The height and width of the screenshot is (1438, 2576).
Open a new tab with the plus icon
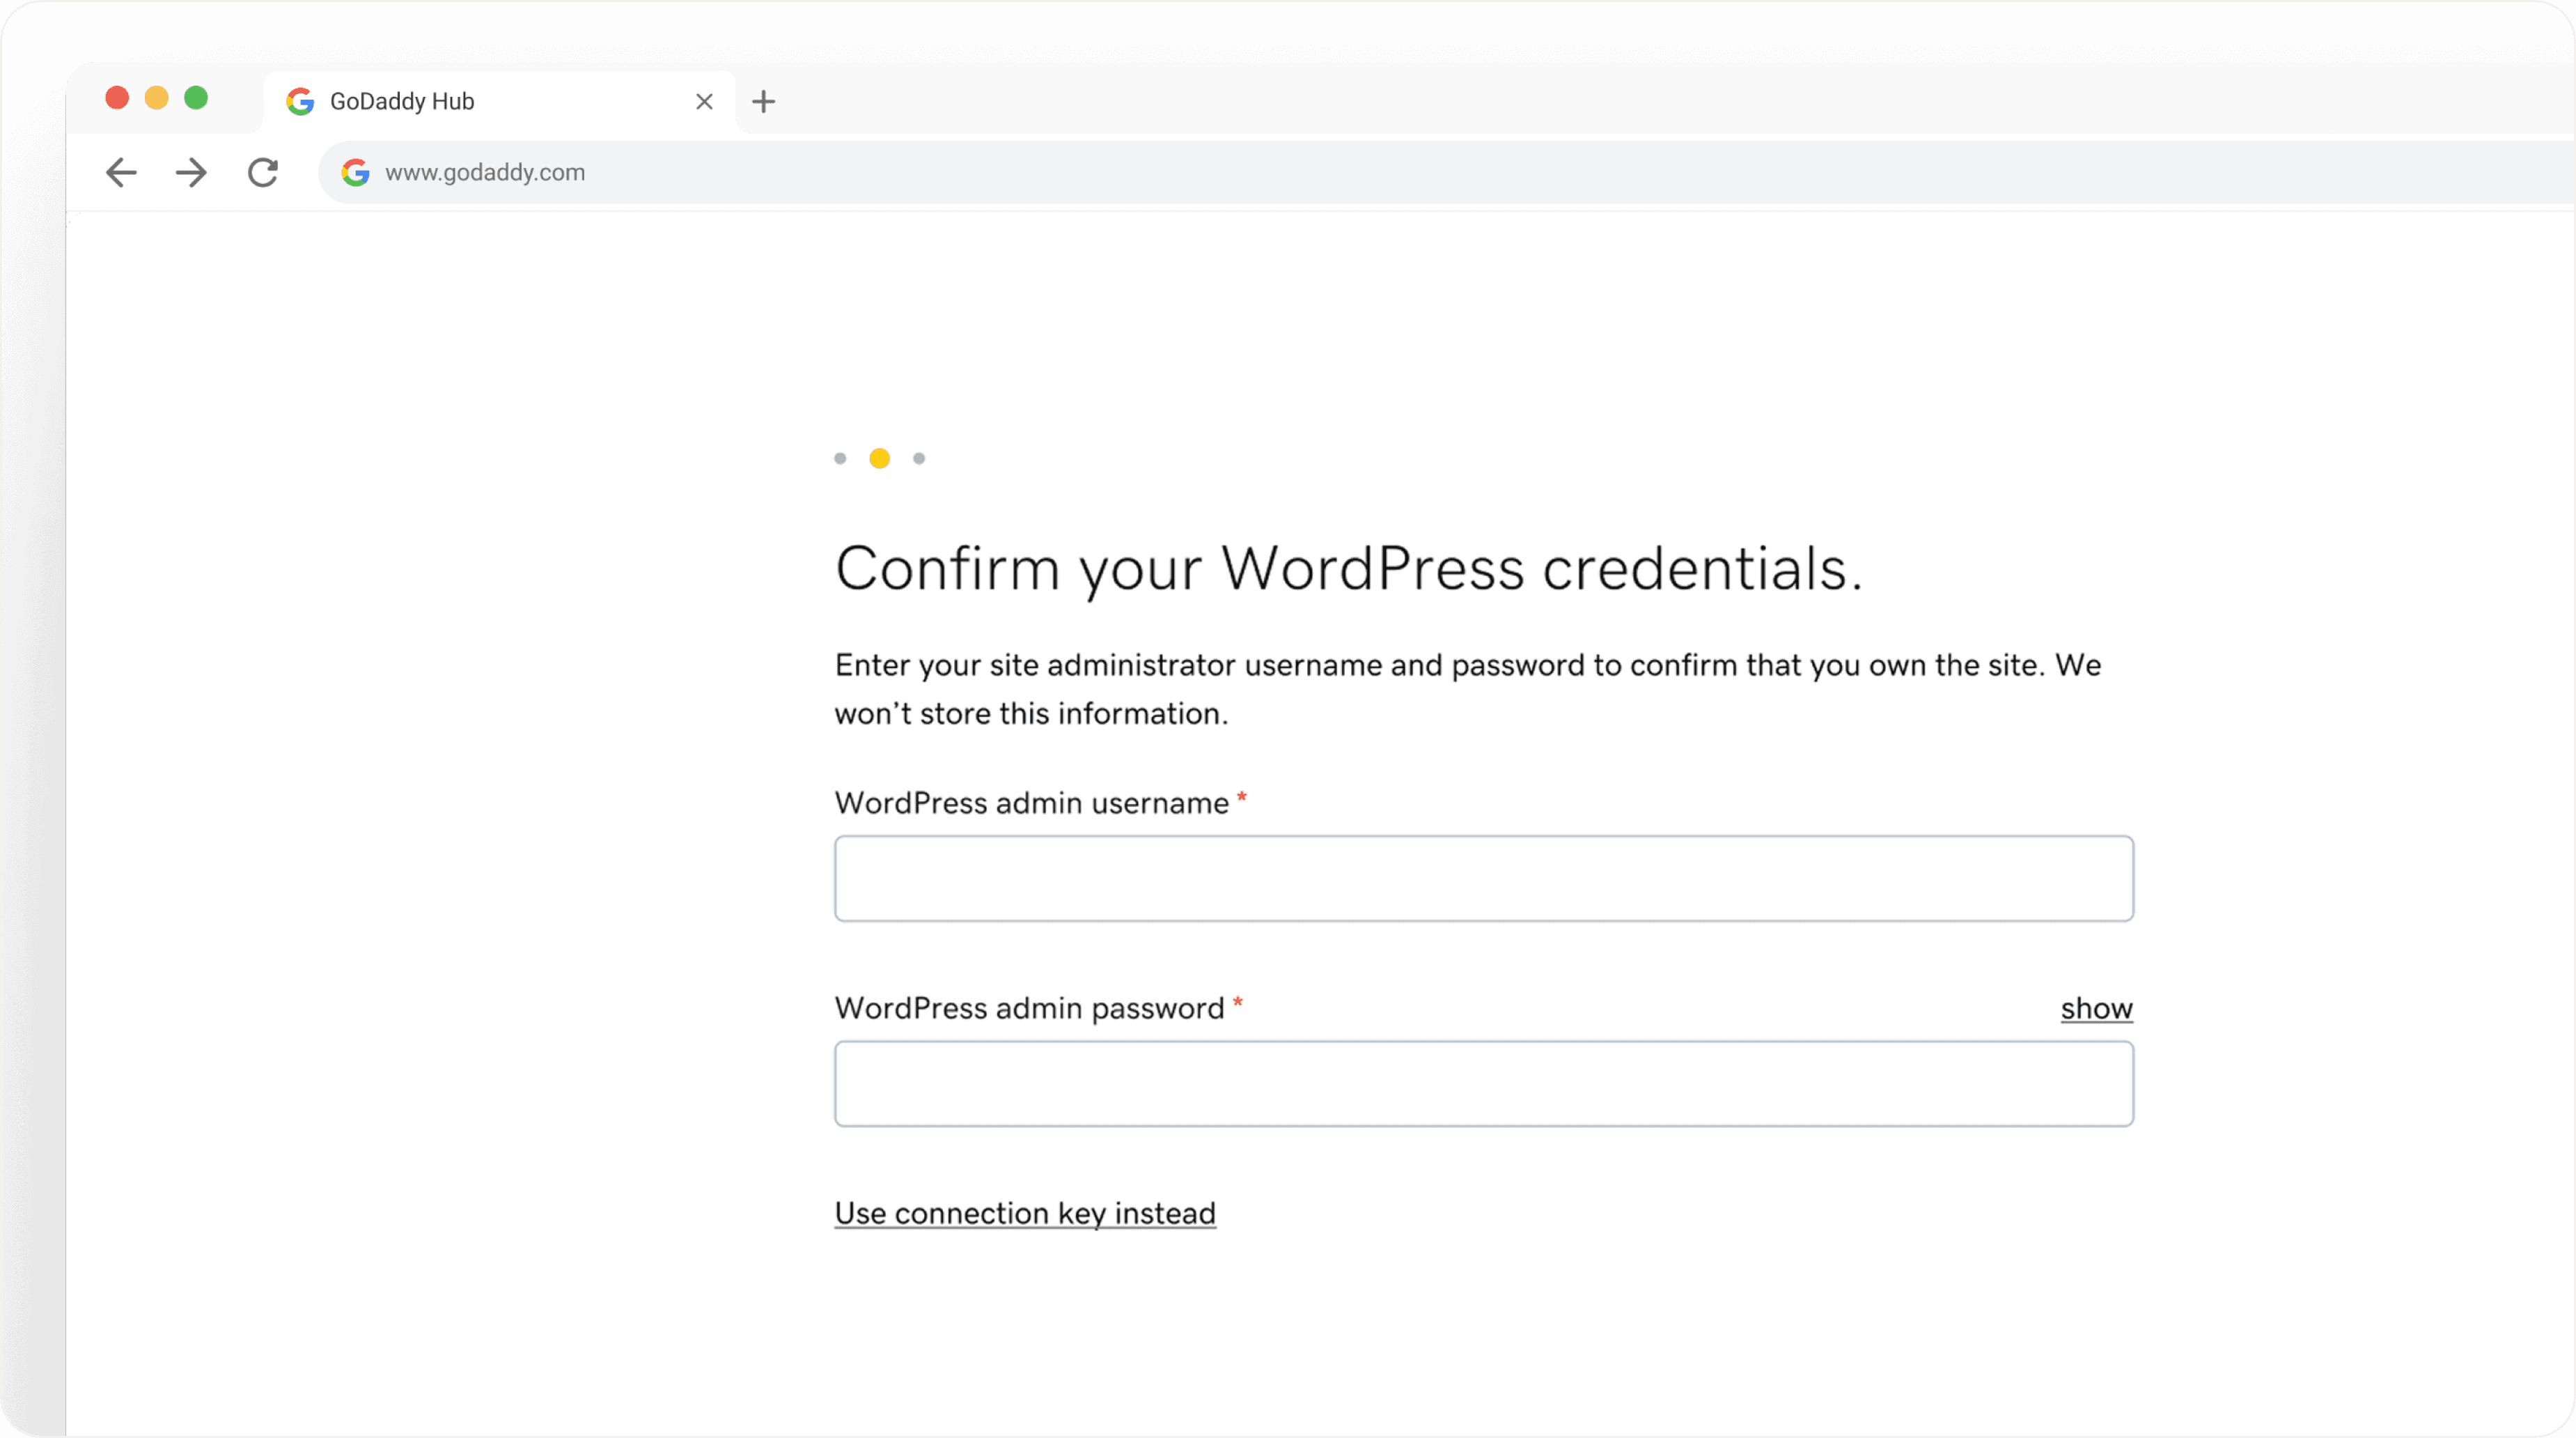763,101
